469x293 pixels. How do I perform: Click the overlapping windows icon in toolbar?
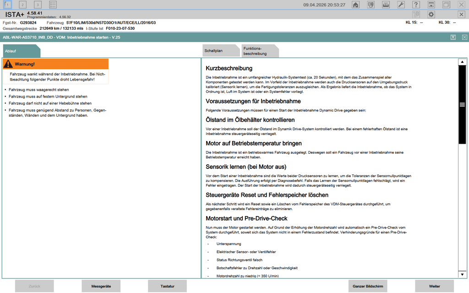point(446,5)
